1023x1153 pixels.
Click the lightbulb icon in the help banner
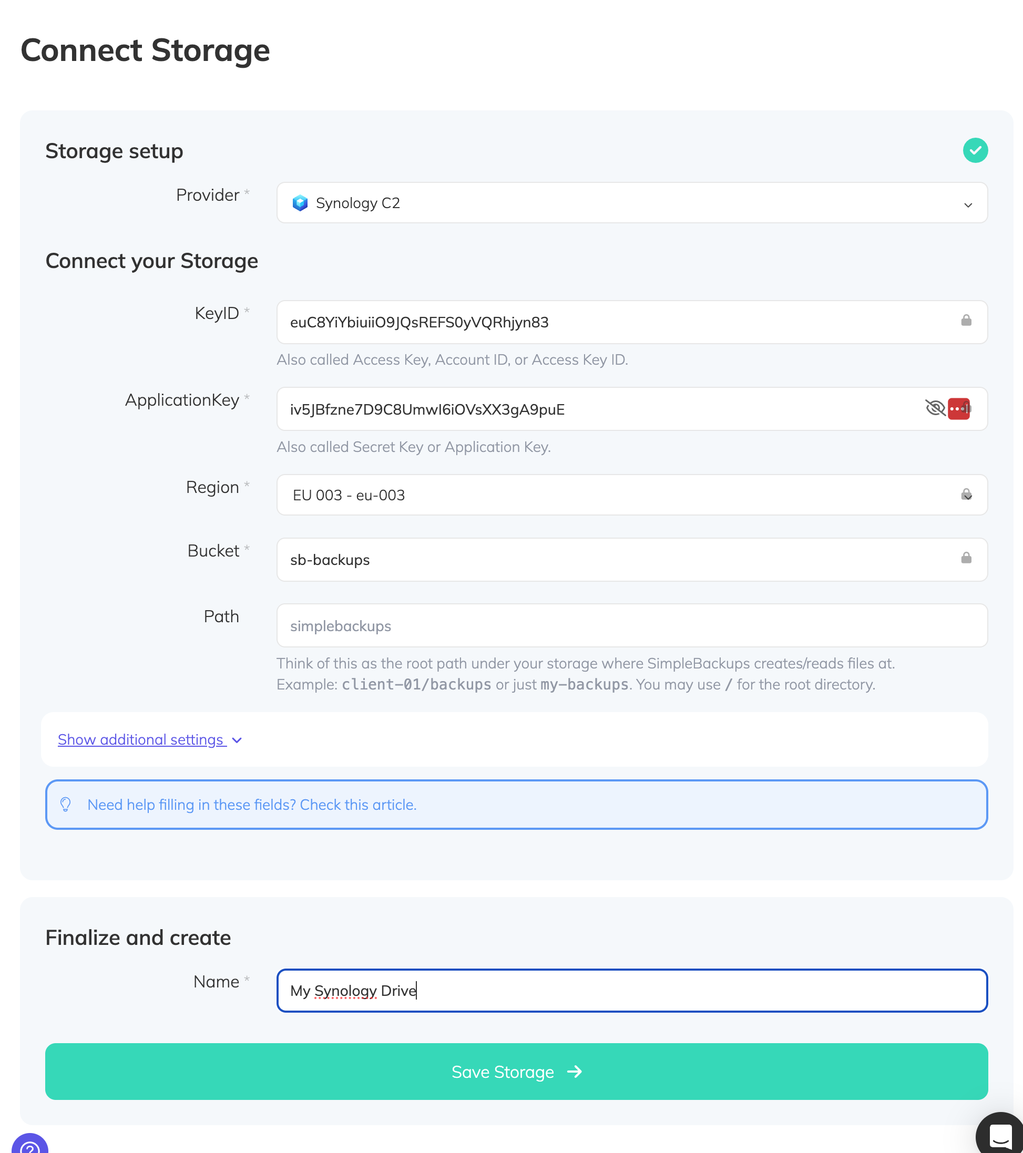point(66,805)
